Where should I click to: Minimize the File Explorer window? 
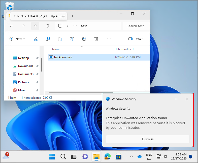[x=121, y=14]
